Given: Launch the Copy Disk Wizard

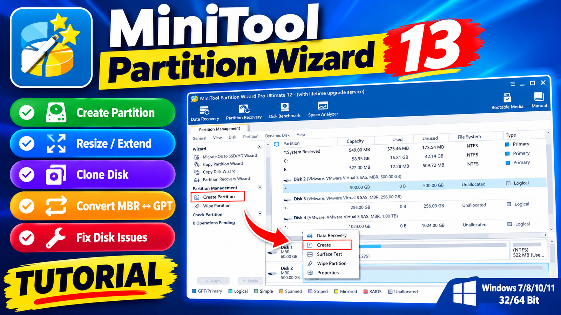Looking at the screenshot, I should 215,171.
